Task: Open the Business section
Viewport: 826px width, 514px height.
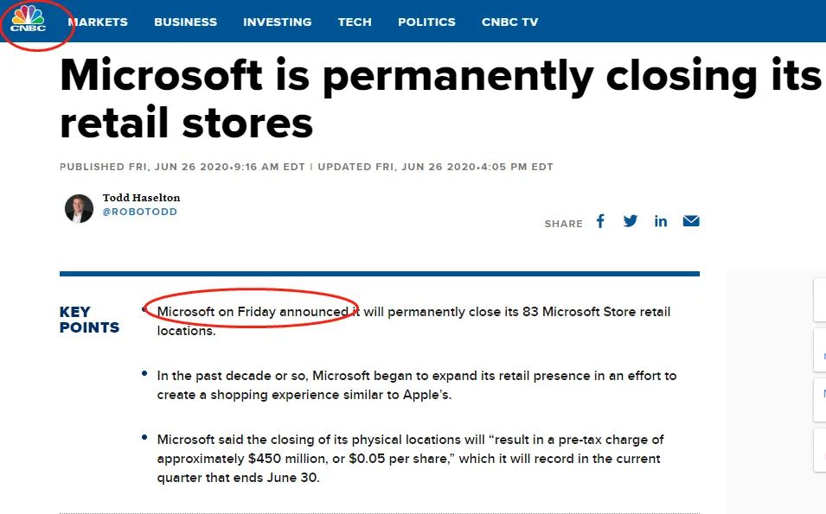Action: [185, 22]
